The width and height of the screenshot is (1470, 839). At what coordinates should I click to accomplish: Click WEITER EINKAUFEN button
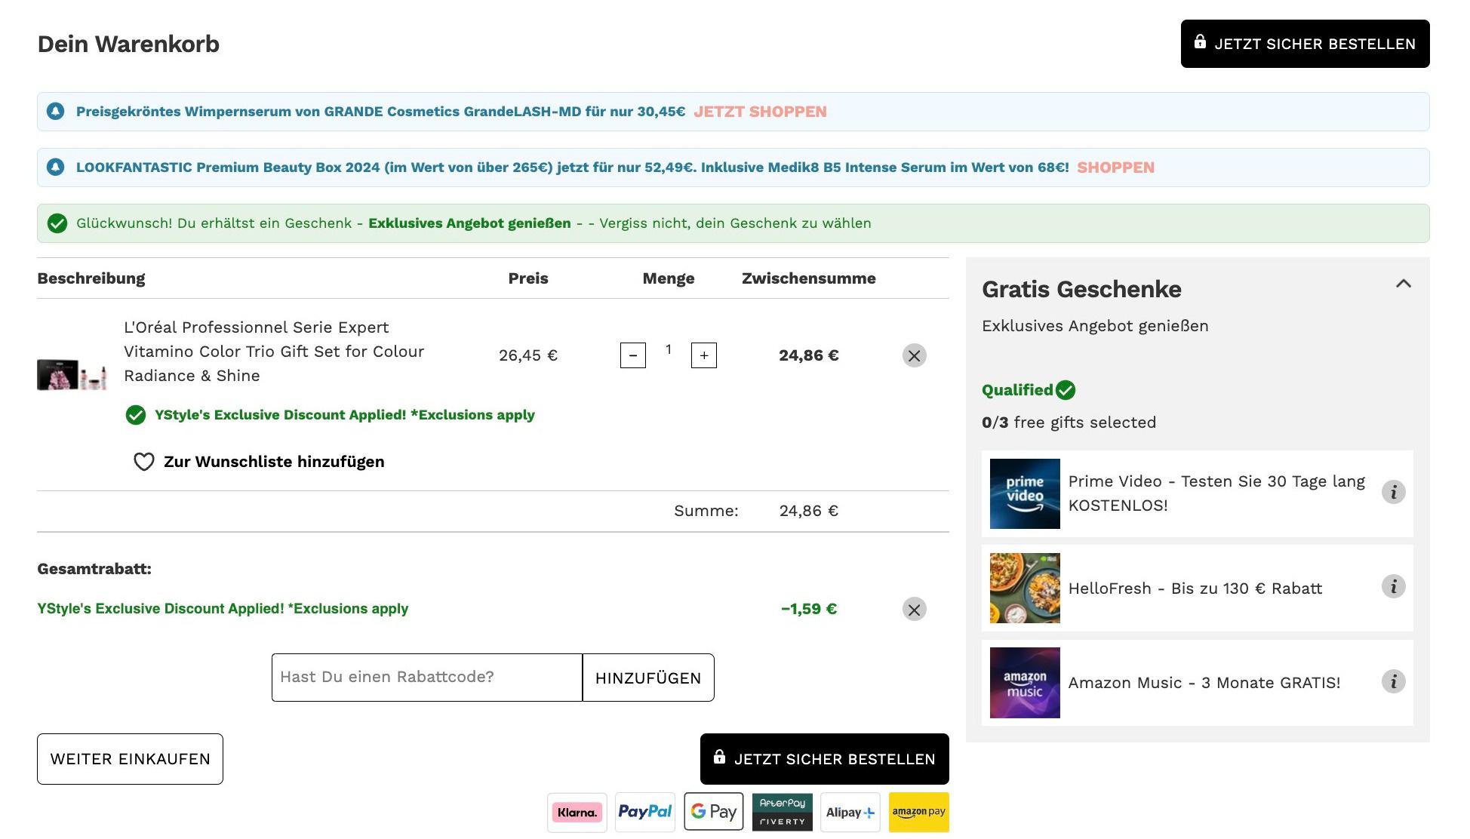click(x=130, y=759)
